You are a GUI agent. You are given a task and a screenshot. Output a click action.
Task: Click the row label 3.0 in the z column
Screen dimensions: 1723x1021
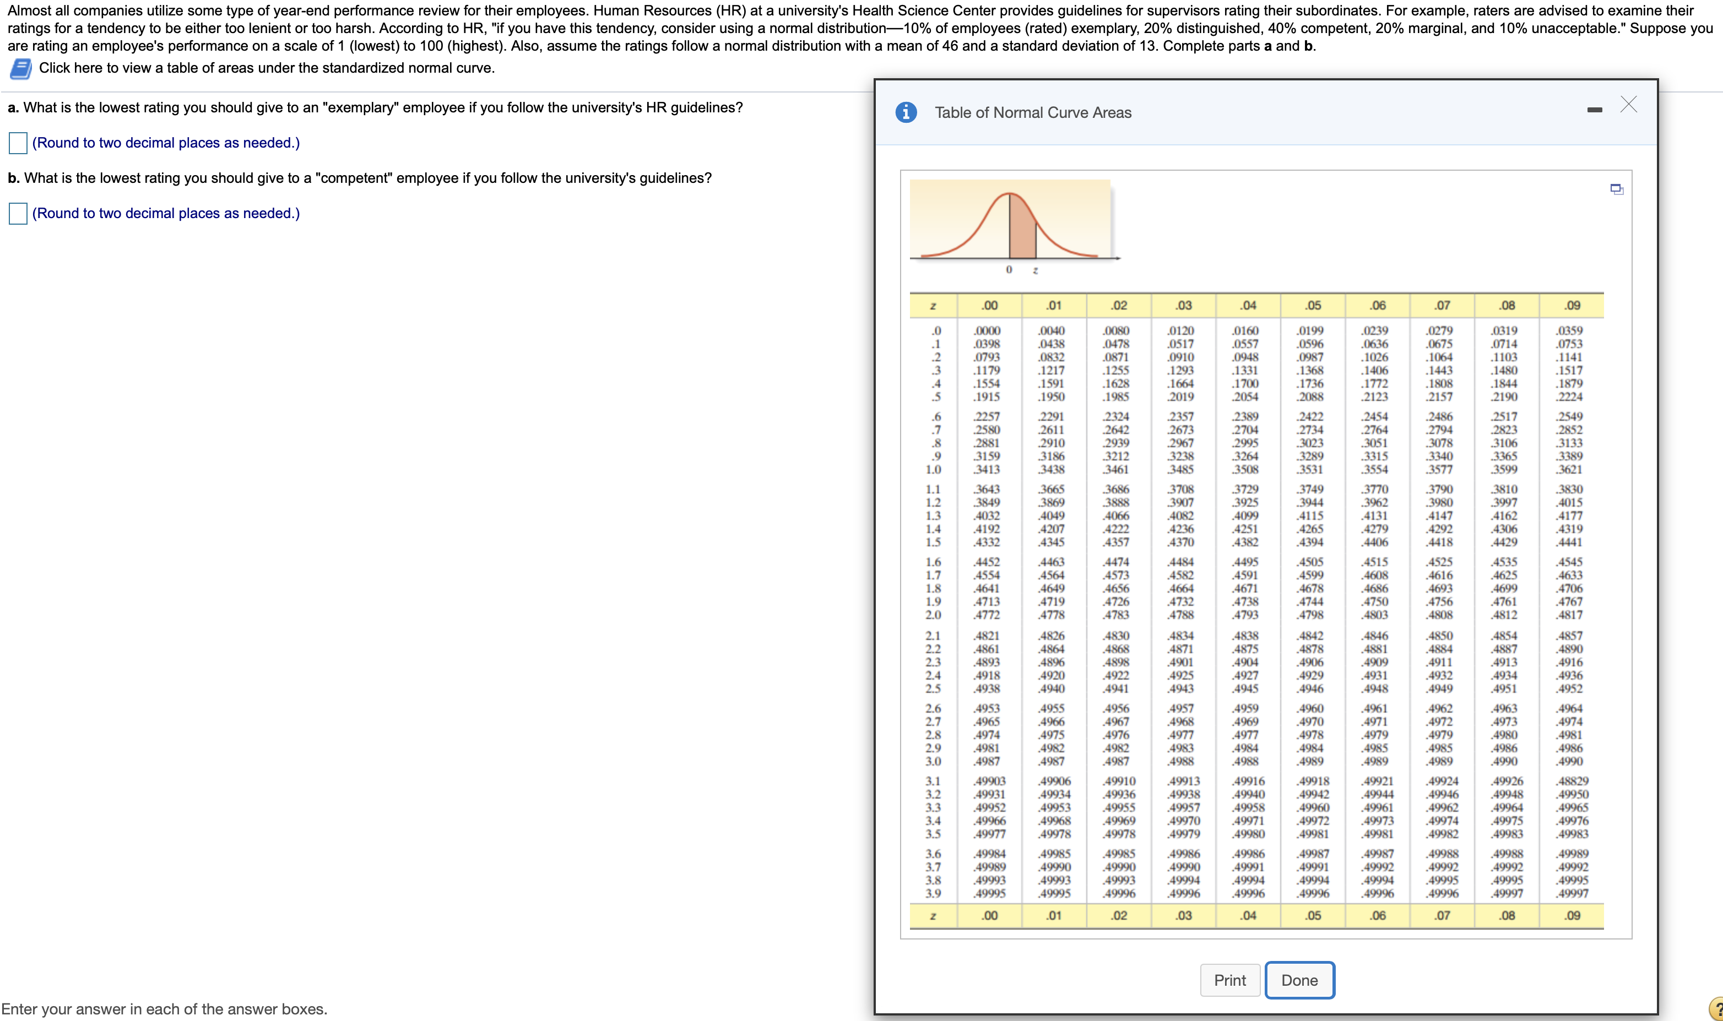click(x=934, y=761)
